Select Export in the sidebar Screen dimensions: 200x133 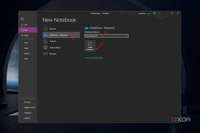tap(27, 54)
